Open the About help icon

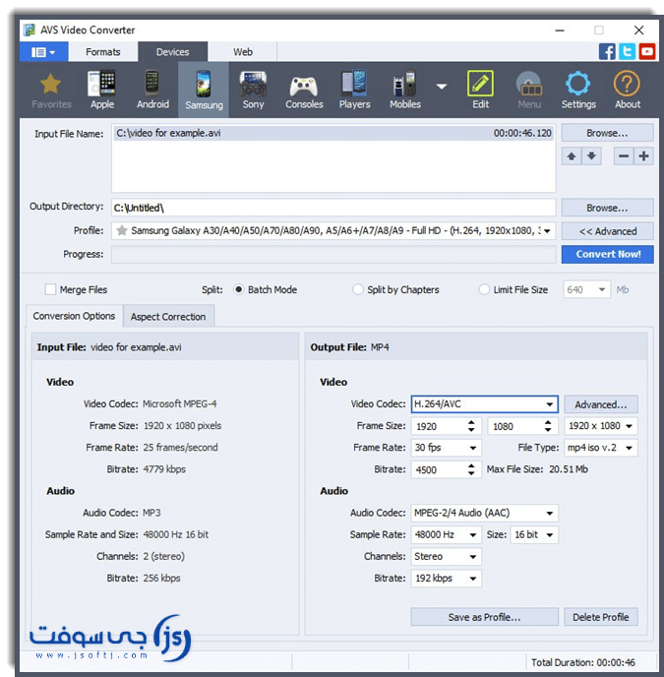(x=628, y=91)
